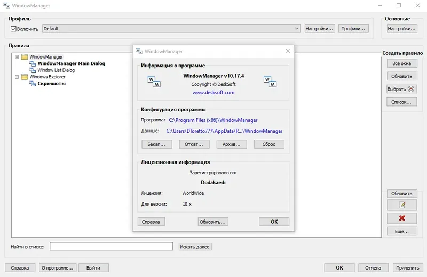Toggle the Включить profile checkbox

[x=13, y=29]
